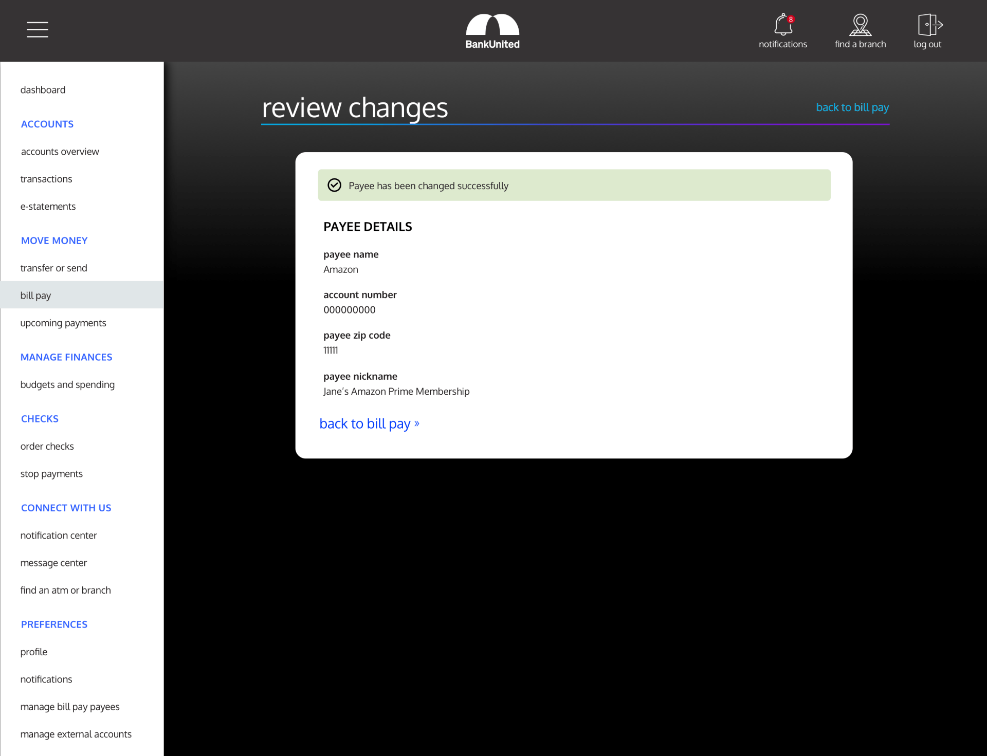Click the BankUnited logo
The image size is (987, 756).
click(492, 31)
